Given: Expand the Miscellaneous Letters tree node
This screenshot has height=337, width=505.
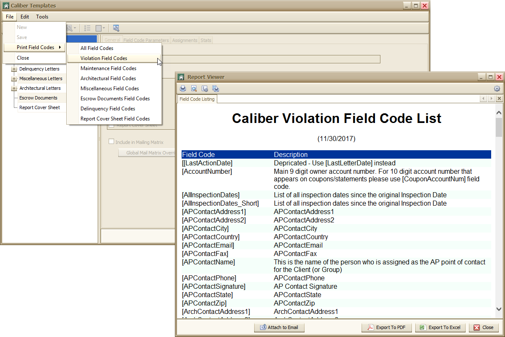Looking at the screenshot, I should click(14, 79).
